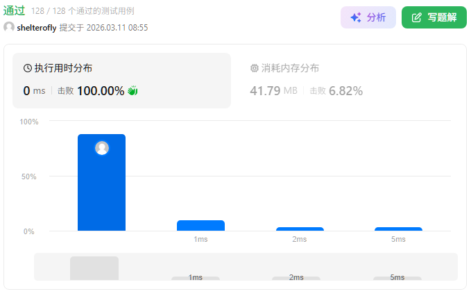471x296 pixels.
Task: Click the chip icon beside 消耗内存分布
Action: click(x=254, y=68)
